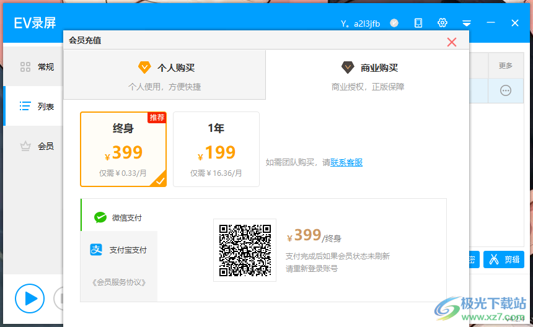Click the payment QR code
Screen dimensions: 533x327
point(245,250)
